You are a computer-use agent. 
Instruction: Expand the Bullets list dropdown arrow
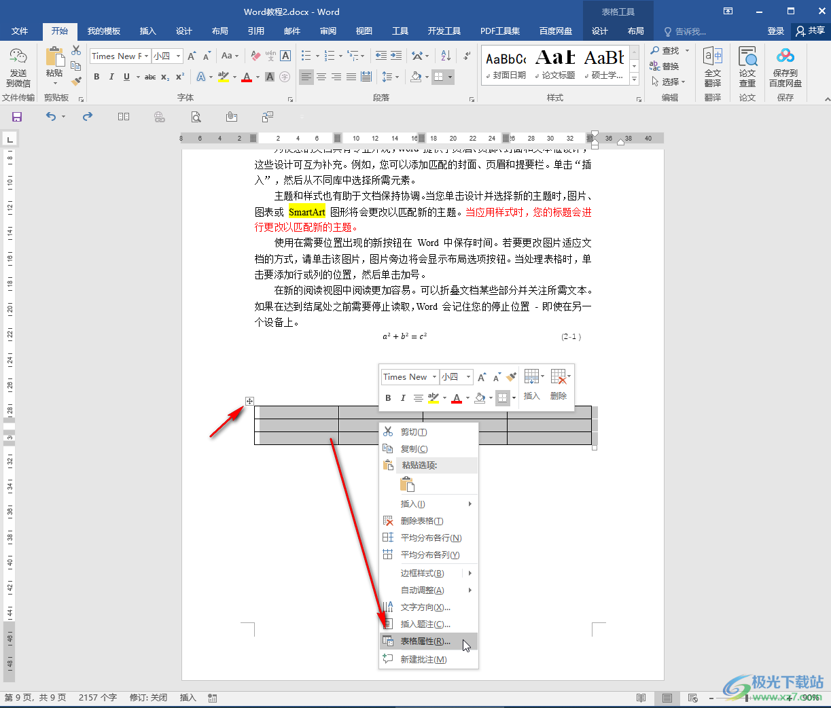(317, 56)
